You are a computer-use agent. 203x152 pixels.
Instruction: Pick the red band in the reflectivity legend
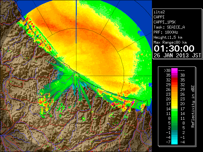[174, 80]
